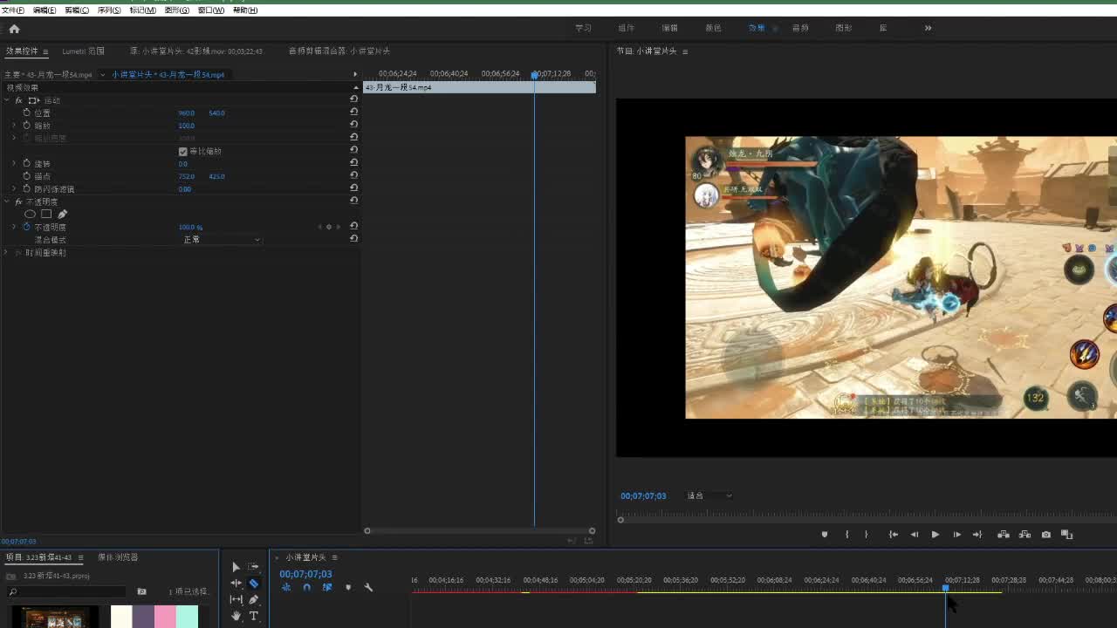
Task: Select the Ripple Edit tool
Action: (236, 584)
